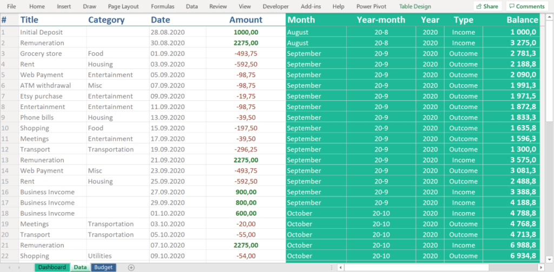Select the 900,00 amount cell

pos(246,192)
